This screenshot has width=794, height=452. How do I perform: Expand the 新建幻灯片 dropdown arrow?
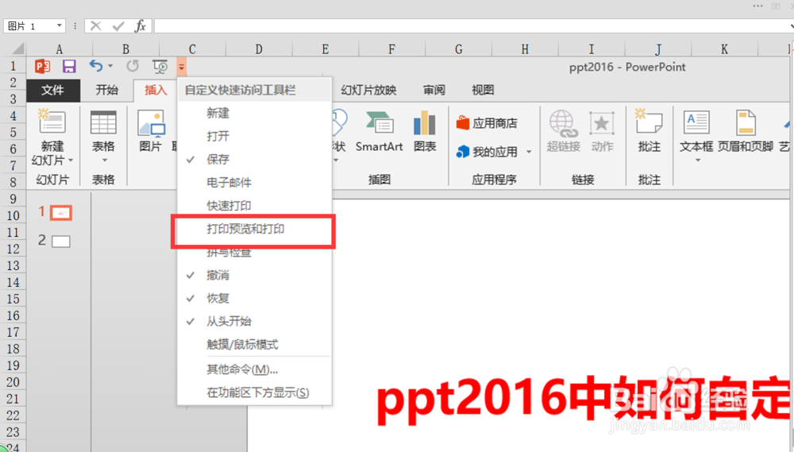[x=71, y=160]
